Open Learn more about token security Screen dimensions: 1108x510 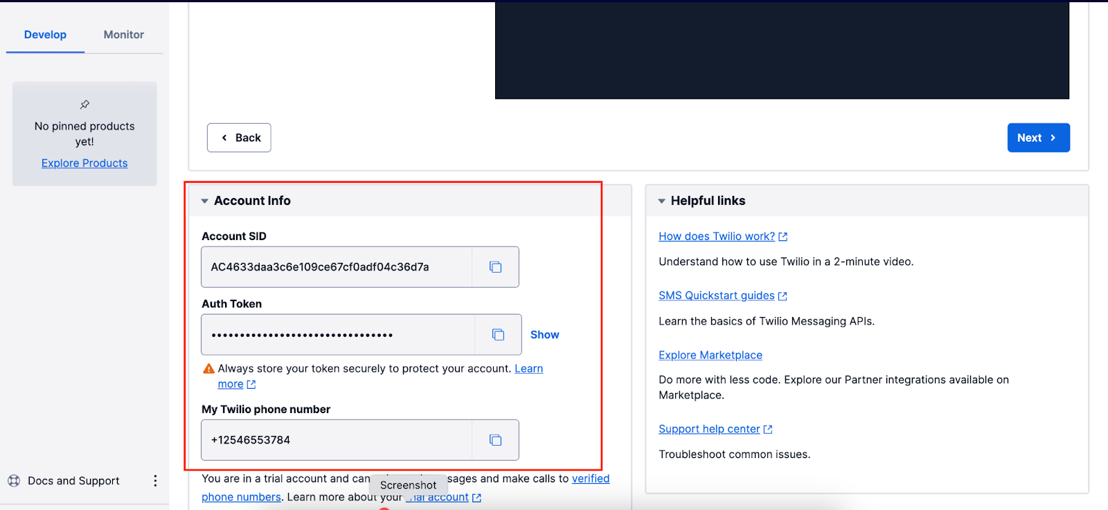[528, 369]
